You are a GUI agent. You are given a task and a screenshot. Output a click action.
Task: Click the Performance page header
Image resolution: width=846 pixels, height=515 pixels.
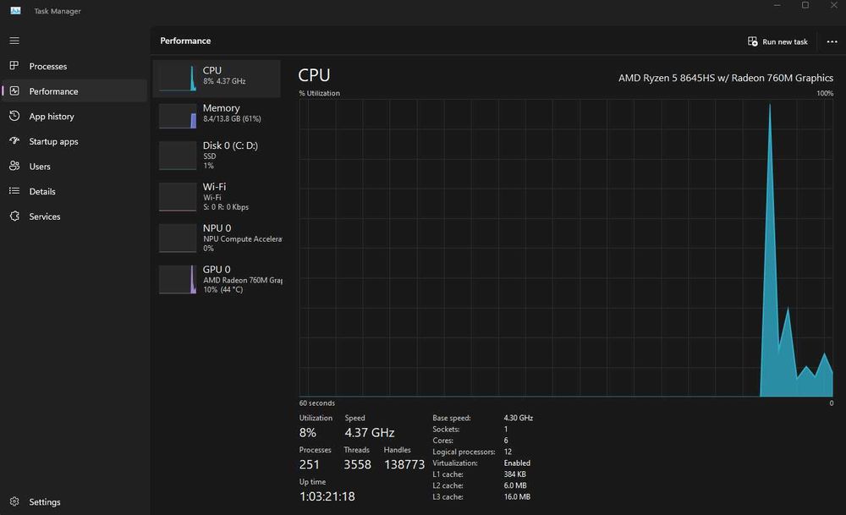[185, 41]
